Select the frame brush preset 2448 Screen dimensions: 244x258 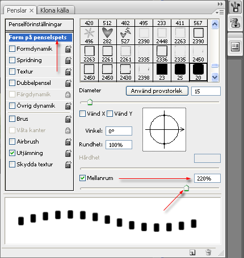(x=162, y=35)
